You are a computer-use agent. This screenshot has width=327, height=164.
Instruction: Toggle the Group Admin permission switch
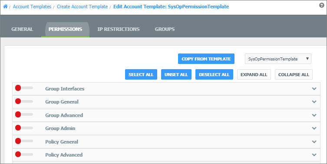24,128
